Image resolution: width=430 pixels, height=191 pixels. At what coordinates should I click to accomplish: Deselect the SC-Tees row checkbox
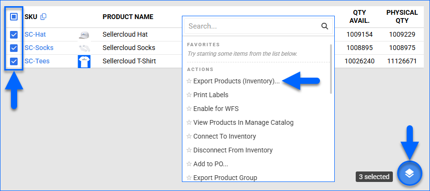14,61
